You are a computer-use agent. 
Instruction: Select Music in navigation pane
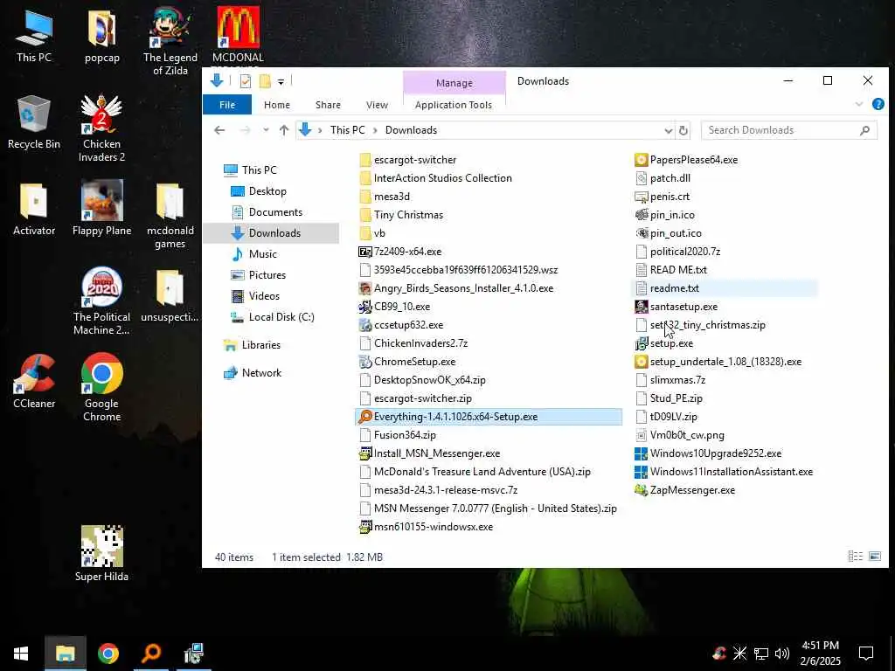(x=262, y=254)
